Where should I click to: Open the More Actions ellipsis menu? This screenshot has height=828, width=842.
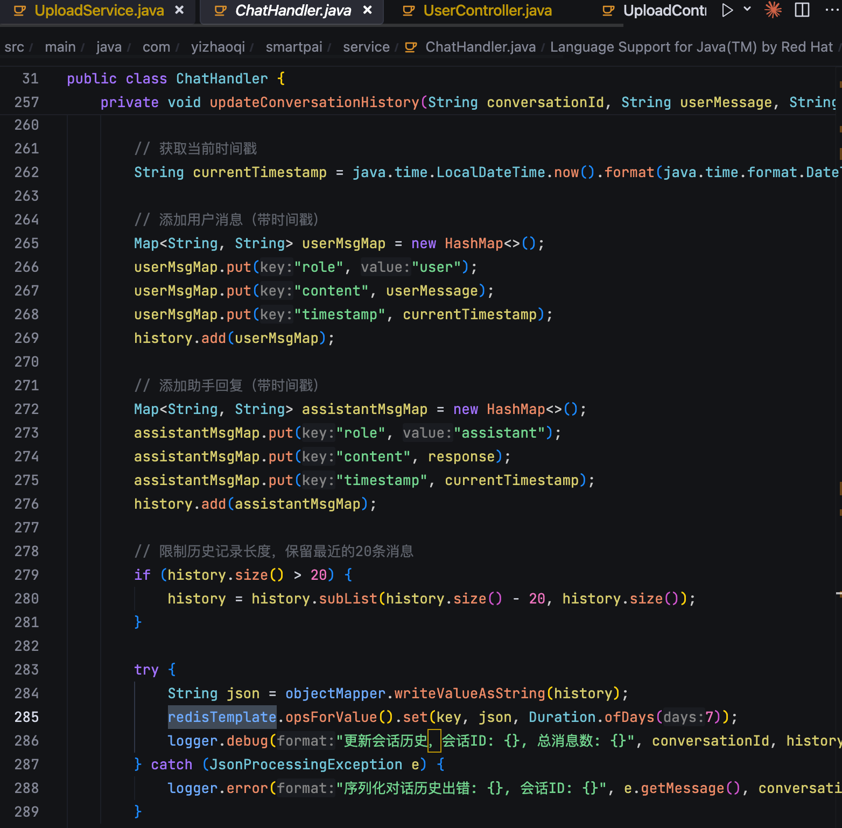[832, 10]
